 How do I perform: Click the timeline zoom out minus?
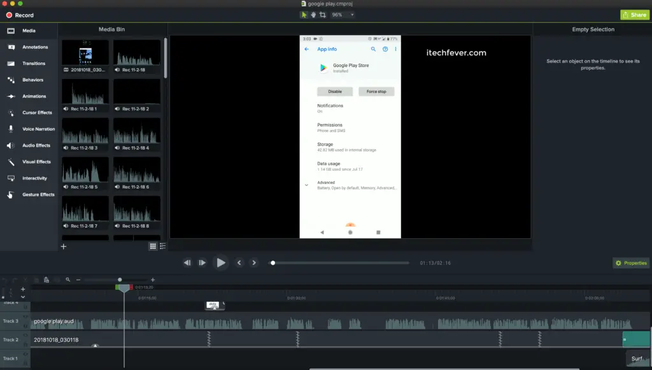pyautogui.click(x=78, y=280)
